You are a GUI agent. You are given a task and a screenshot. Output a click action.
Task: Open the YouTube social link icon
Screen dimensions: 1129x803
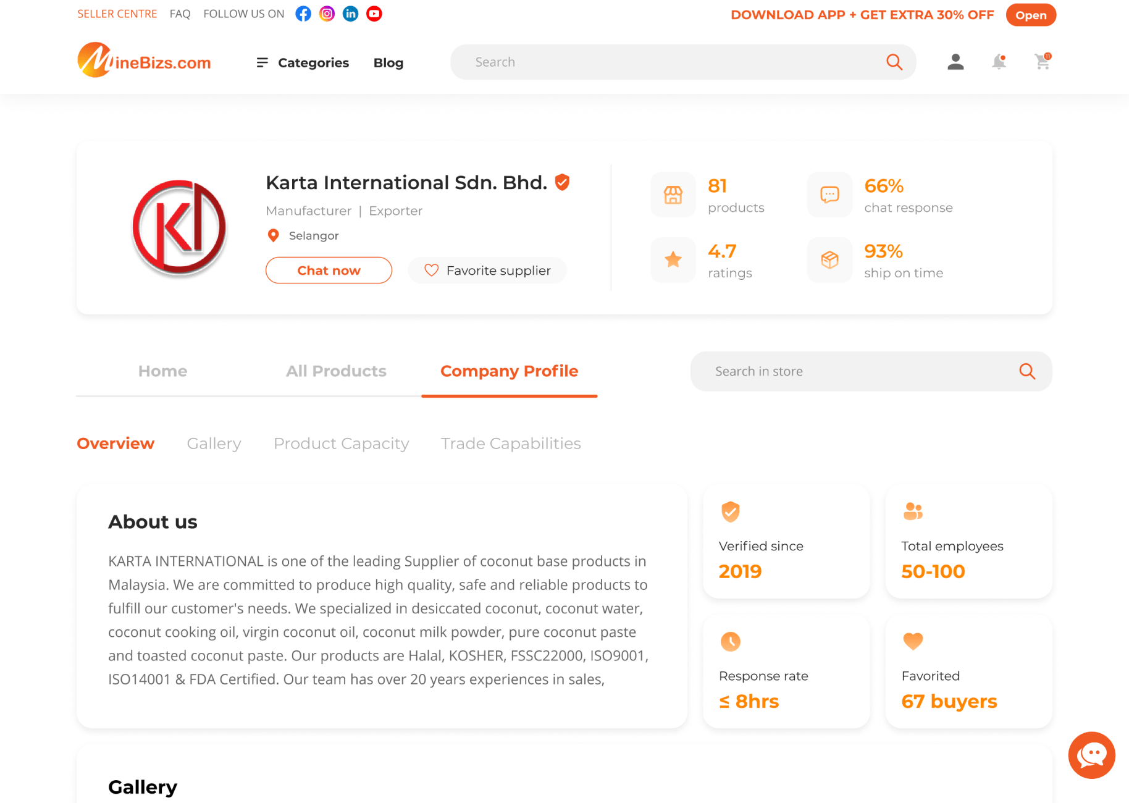pos(374,14)
